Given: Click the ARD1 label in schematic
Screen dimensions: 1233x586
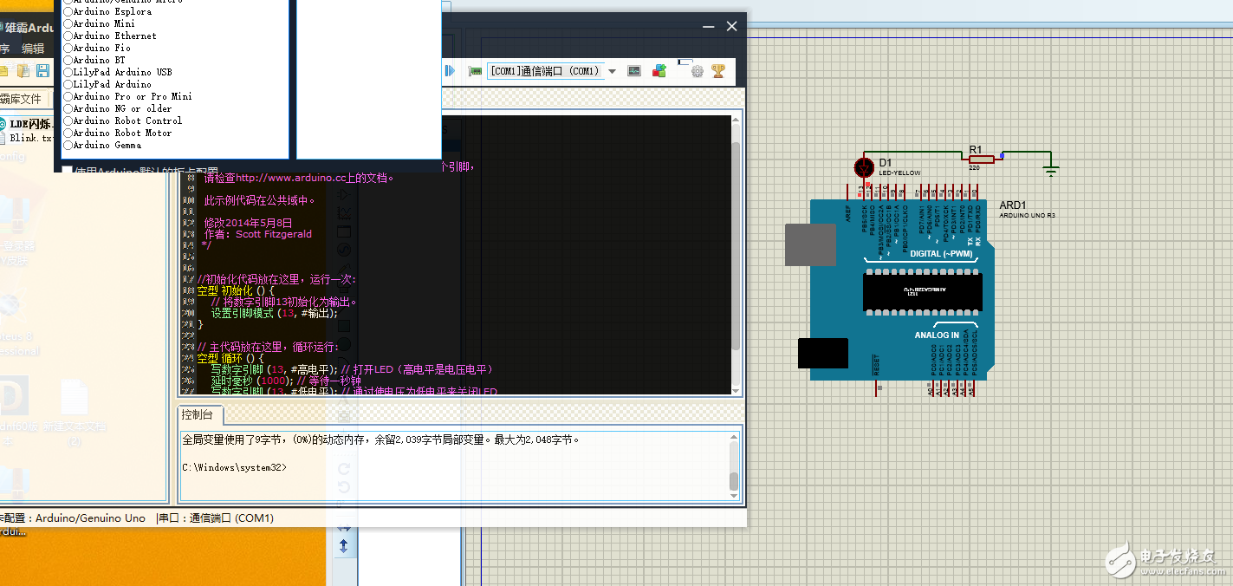Looking at the screenshot, I should click(1013, 205).
